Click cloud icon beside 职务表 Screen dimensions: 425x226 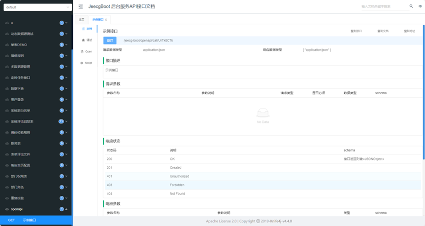click(x=7, y=144)
